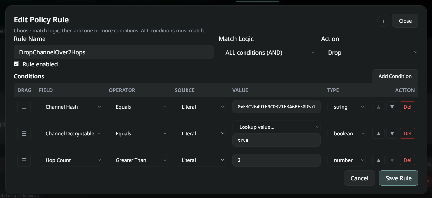
Task: Open the Action dropdown set to Drop
Action: (370, 52)
